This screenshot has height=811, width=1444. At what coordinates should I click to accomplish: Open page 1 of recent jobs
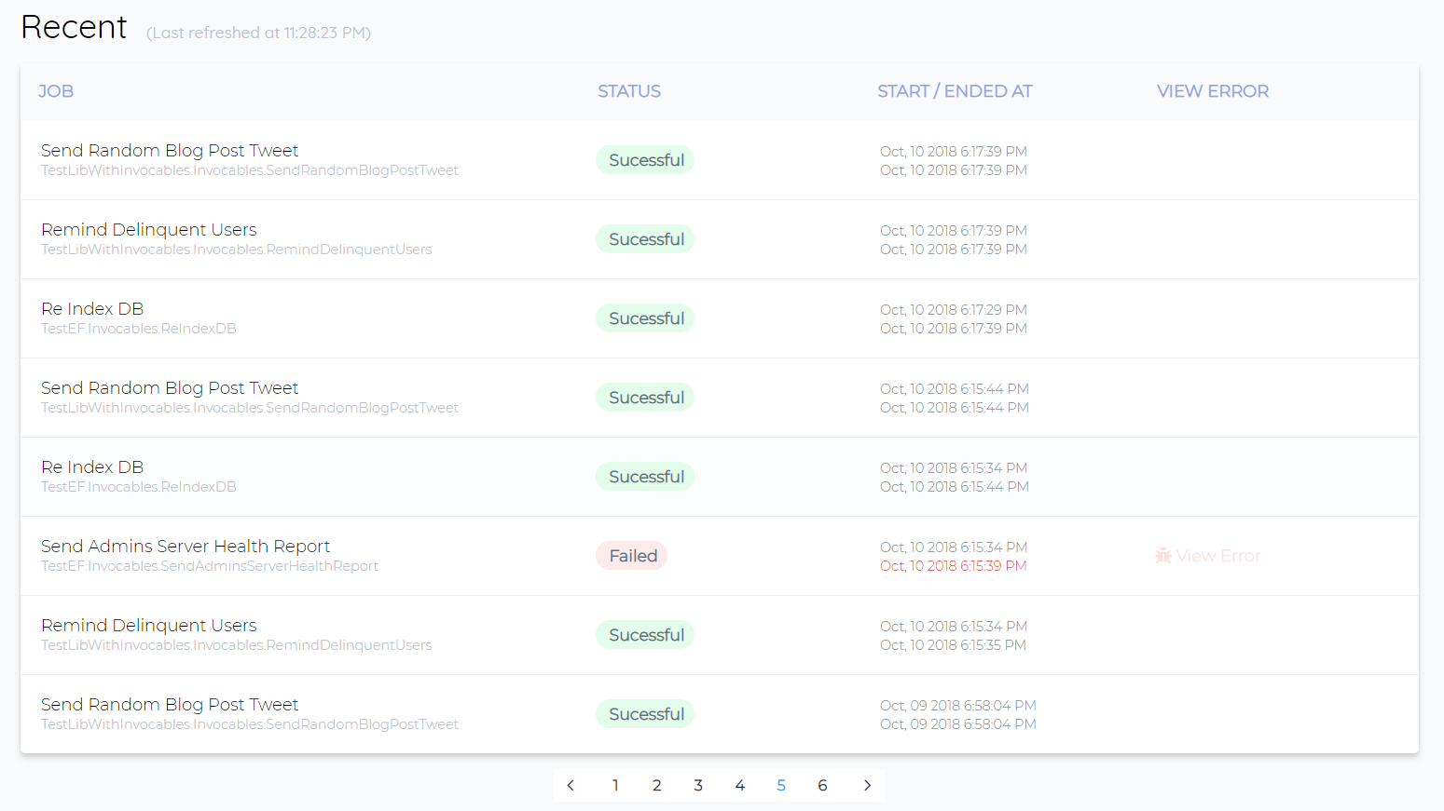pyautogui.click(x=615, y=785)
